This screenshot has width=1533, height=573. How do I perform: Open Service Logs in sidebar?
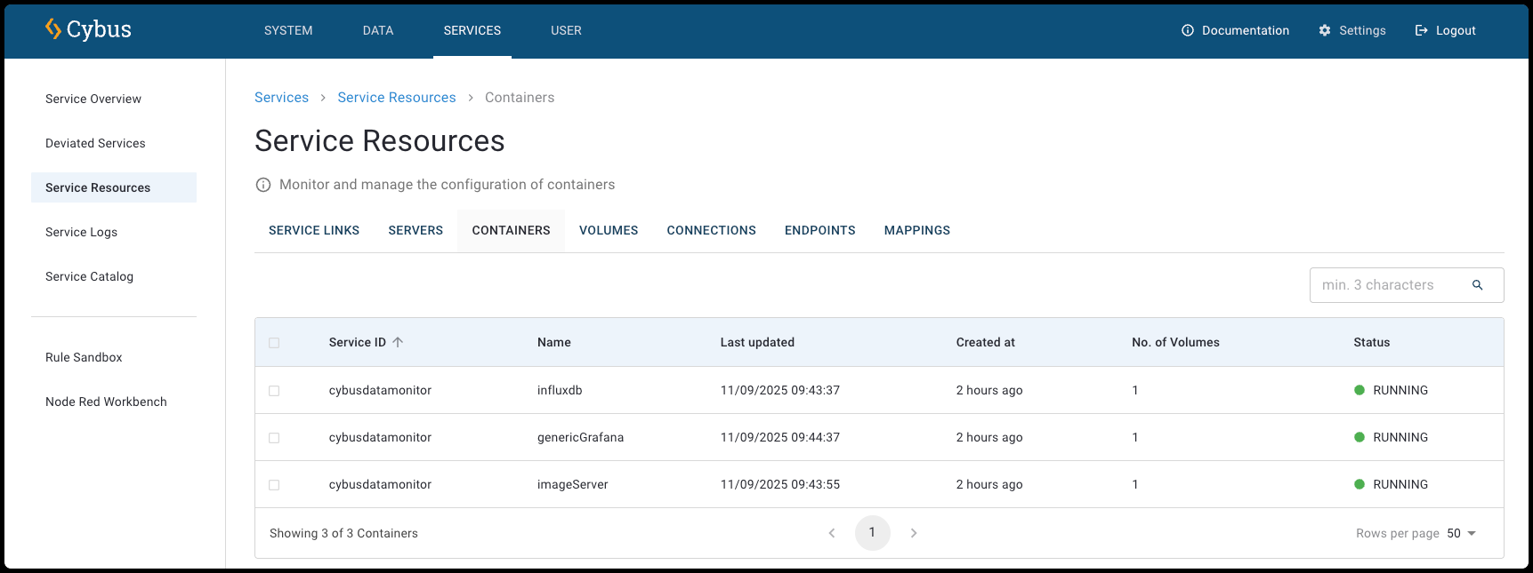pyautogui.click(x=82, y=232)
